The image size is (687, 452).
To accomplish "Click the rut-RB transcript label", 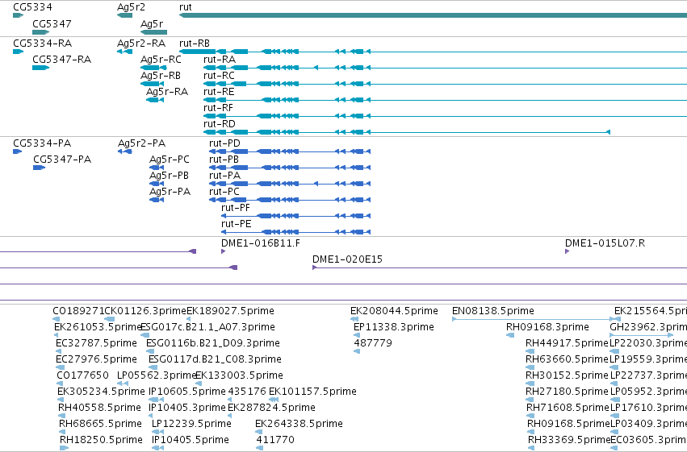I will (195, 44).
